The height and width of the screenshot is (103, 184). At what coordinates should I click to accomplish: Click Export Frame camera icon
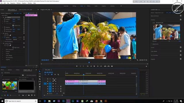point(112,66)
